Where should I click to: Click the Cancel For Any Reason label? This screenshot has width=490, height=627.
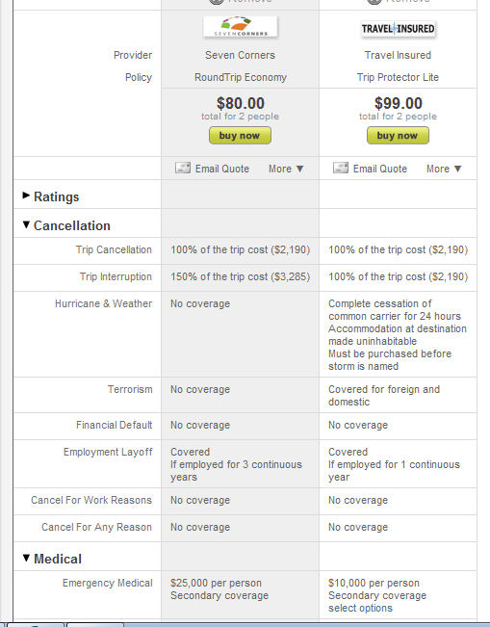coord(96,527)
